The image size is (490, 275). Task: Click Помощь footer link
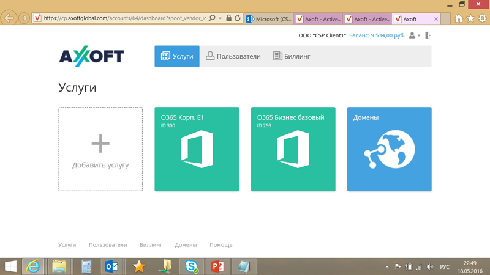tap(221, 245)
